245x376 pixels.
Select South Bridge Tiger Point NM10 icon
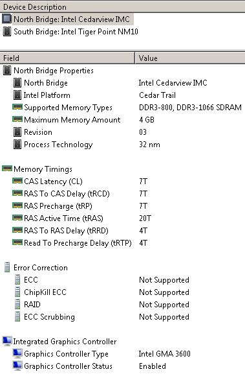pyautogui.click(x=7, y=31)
